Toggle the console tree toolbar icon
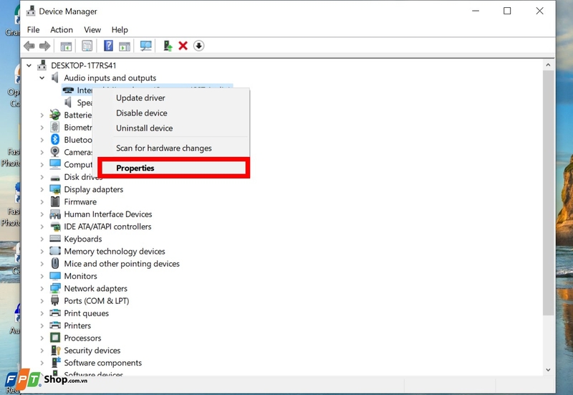Viewport: 573px width, 395px height. point(66,46)
